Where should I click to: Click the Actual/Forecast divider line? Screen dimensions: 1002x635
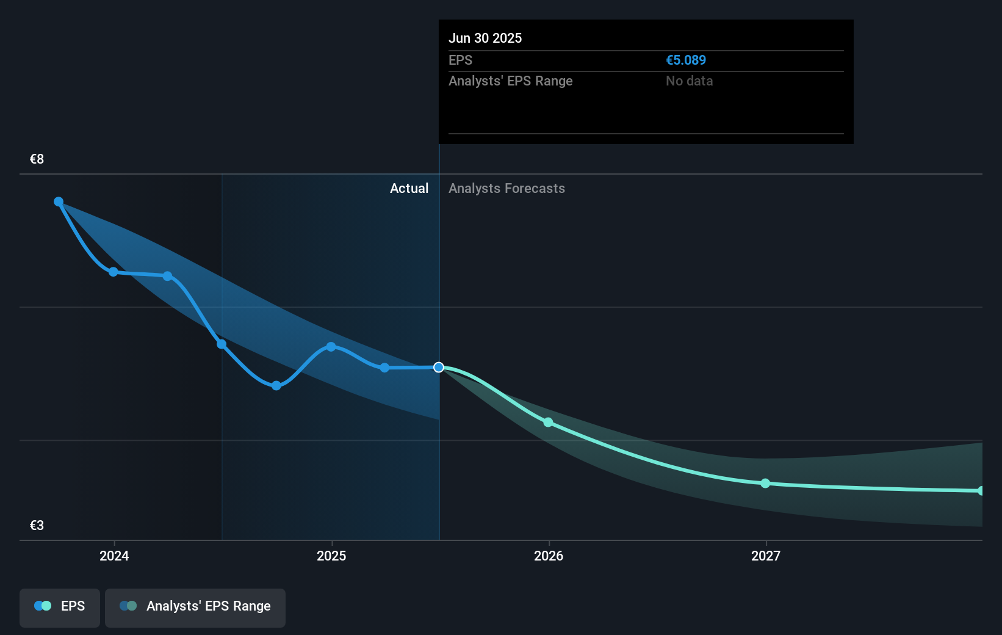(438, 275)
